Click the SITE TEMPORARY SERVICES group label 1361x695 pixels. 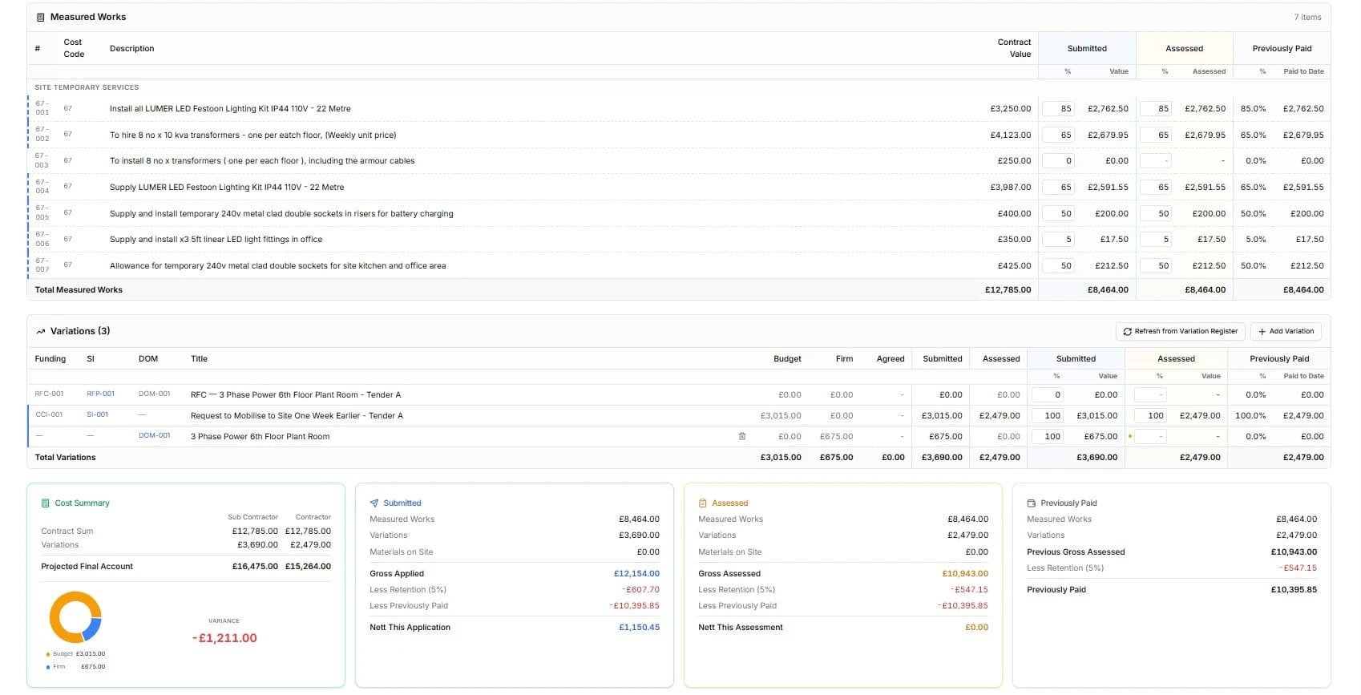tap(87, 87)
